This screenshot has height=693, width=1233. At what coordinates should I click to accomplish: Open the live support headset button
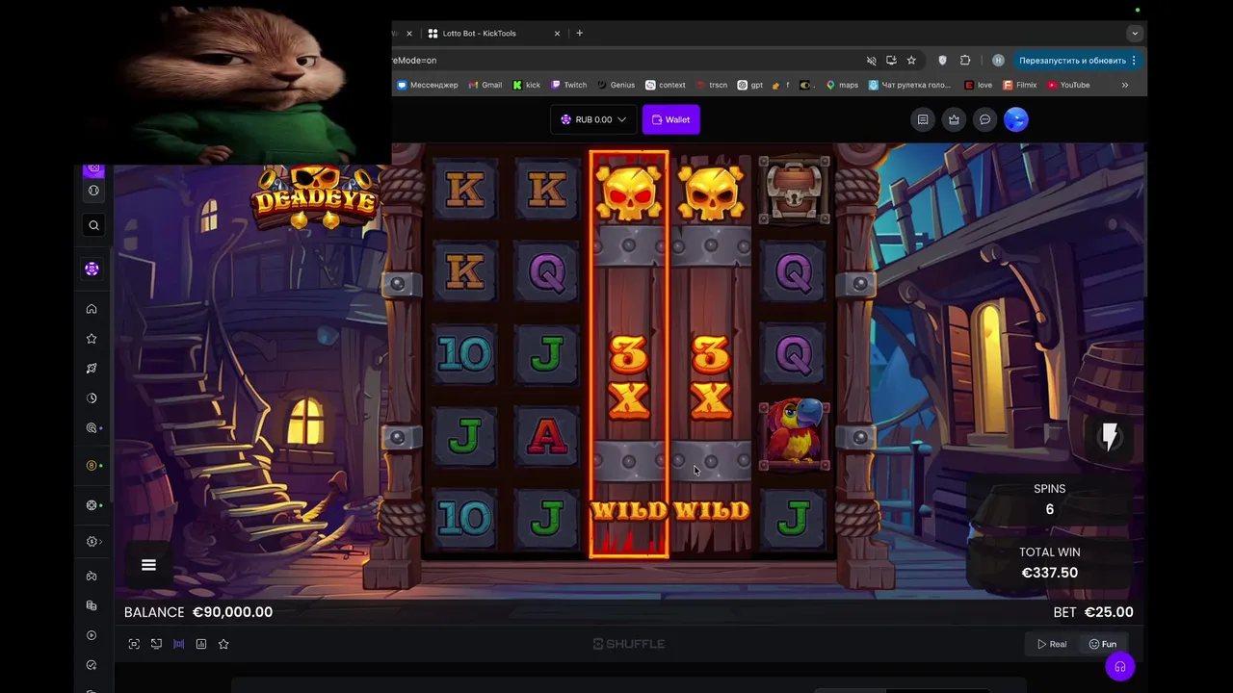1119,666
